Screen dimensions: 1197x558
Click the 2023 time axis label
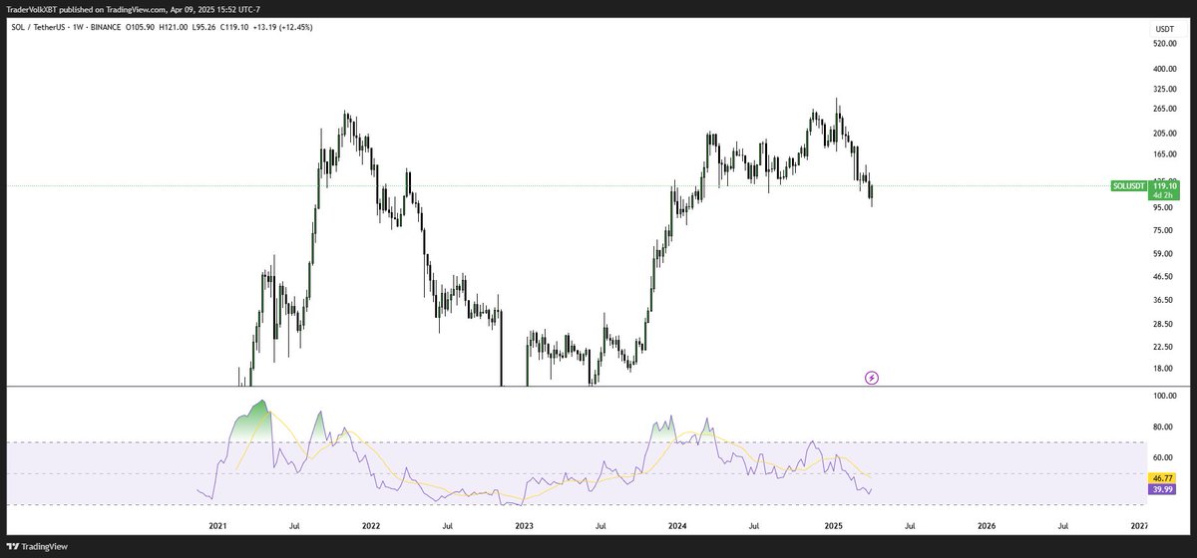point(524,524)
